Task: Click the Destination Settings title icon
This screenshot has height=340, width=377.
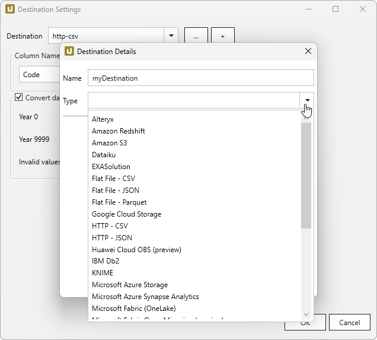Action: [10, 9]
